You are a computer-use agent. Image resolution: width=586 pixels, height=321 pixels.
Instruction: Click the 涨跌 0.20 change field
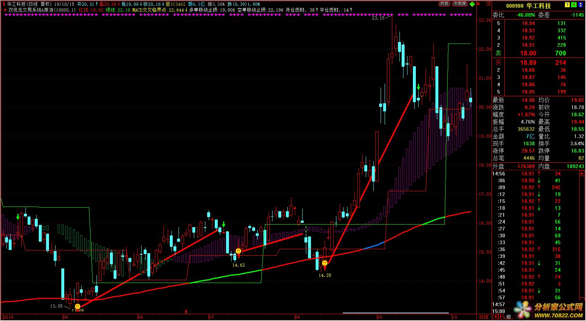coord(513,107)
